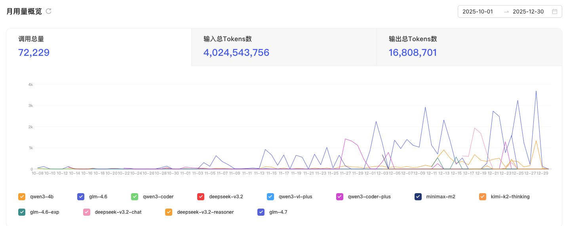Open the calendar icon in date range picker

pyautogui.click(x=555, y=11)
